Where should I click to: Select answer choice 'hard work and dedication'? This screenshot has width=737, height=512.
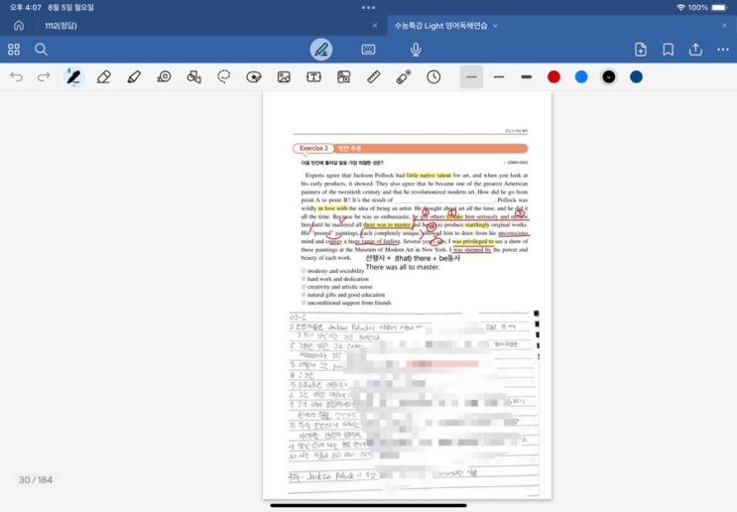point(337,279)
